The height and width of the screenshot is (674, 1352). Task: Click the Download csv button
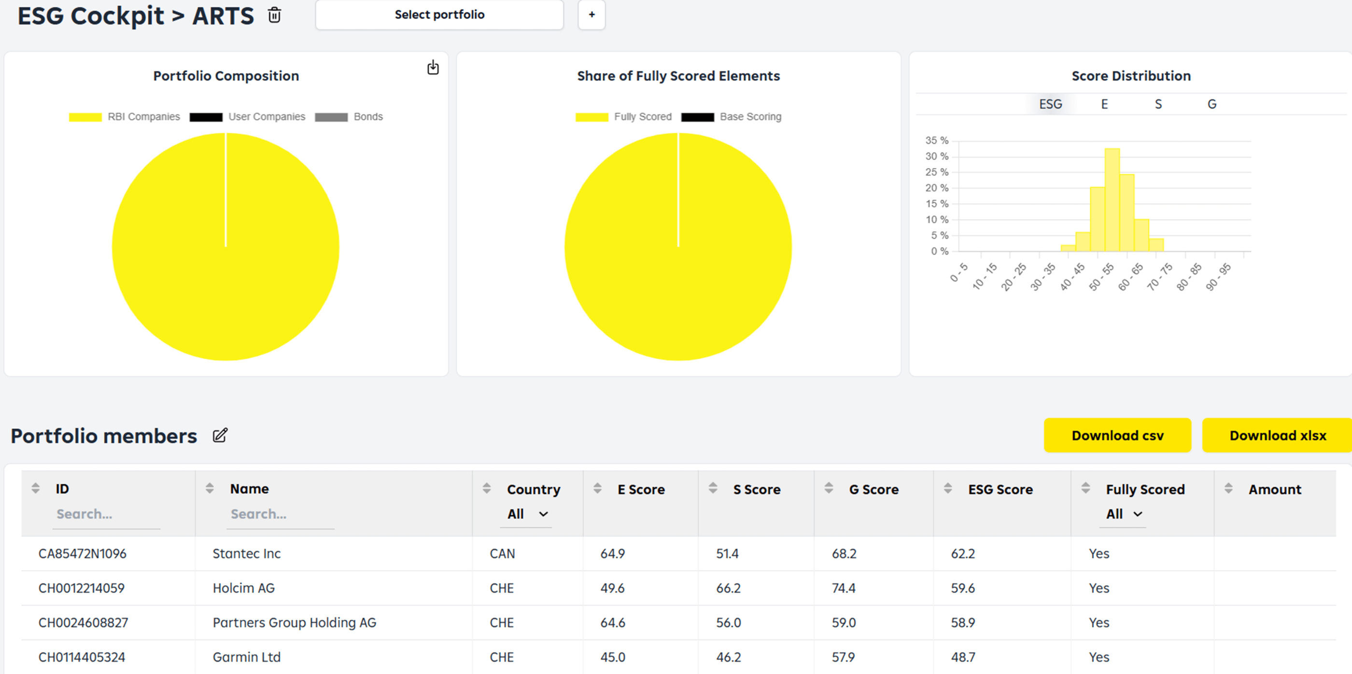coord(1117,435)
